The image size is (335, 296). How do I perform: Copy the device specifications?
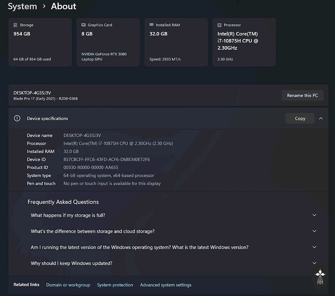(x=300, y=118)
